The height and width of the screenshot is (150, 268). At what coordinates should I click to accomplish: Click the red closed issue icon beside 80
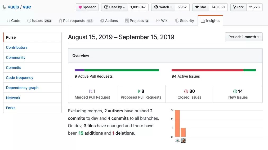click(186, 91)
